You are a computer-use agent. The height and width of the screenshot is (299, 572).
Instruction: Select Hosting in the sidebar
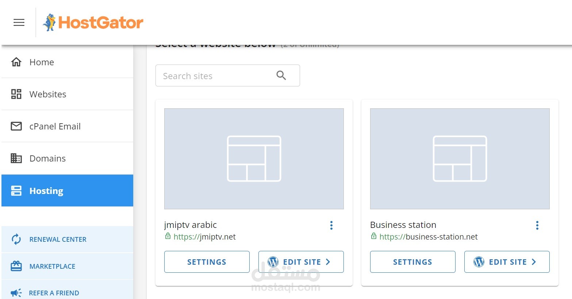point(68,191)
